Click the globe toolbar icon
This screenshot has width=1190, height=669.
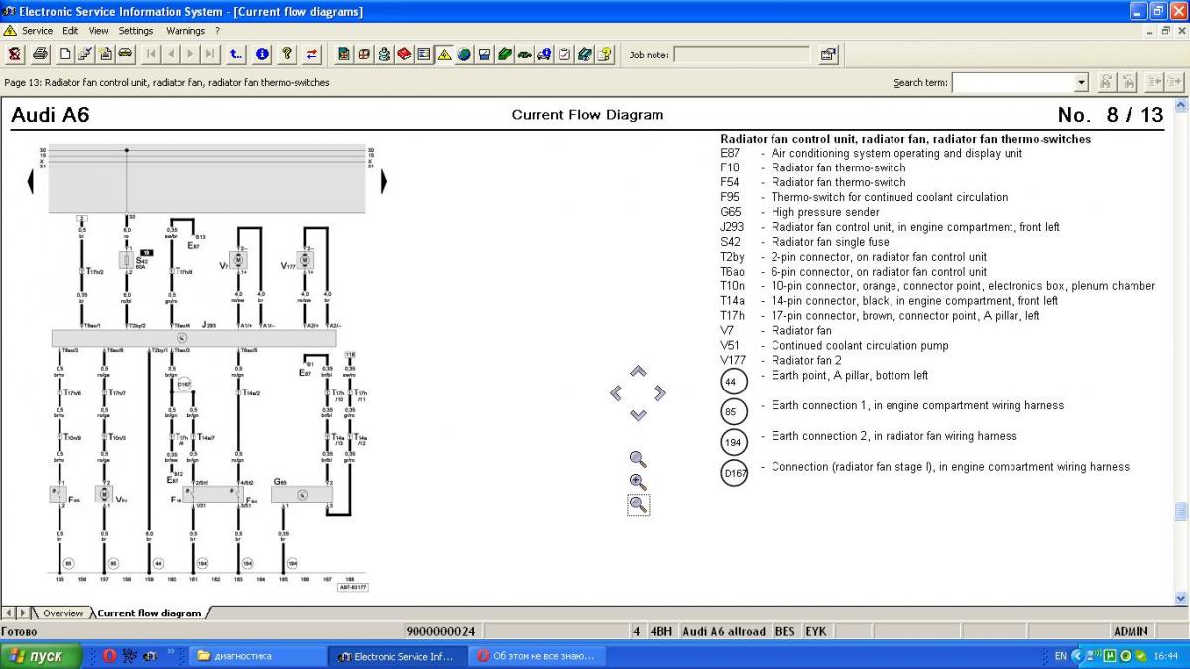point(463,54)
